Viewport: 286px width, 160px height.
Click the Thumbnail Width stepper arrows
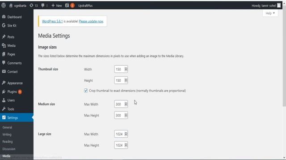click(126, 69)
